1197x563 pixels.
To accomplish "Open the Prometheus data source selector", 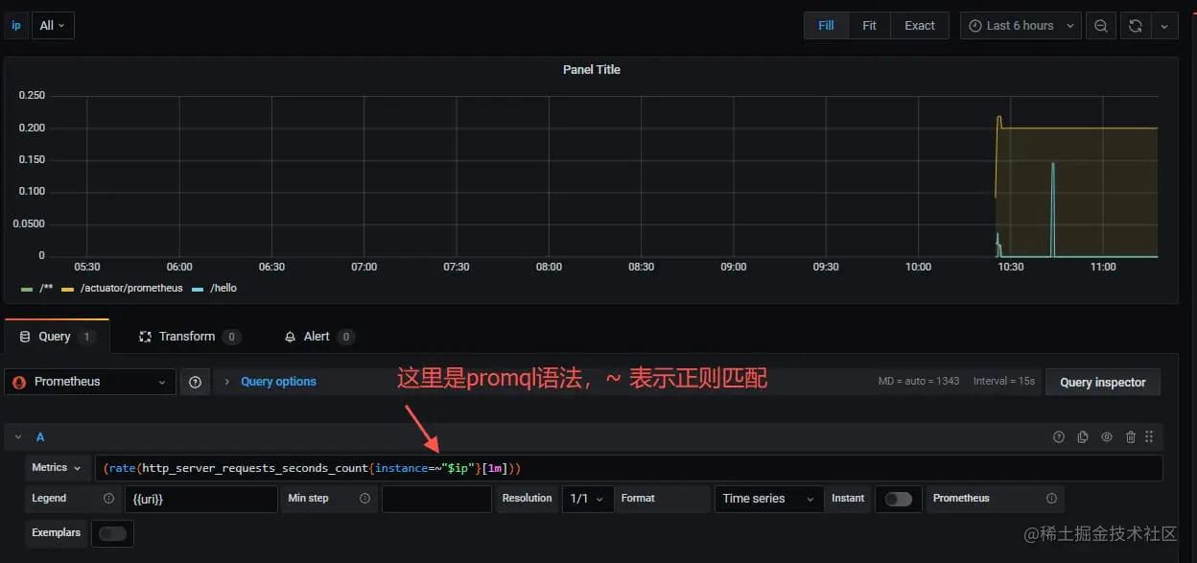I will point(89,382).
